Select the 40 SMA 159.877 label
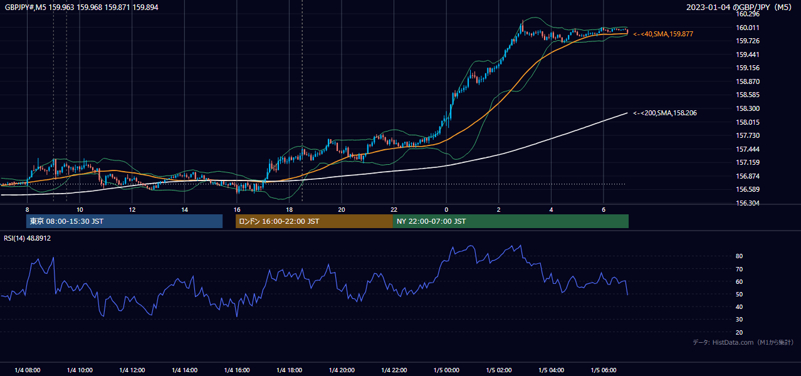Image resolution: width=801 pixels, height=376 pixels. pos(664,34)
